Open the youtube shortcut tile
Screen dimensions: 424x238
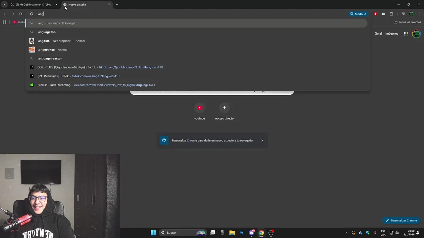pyautogui.click(x=199, y=111)
